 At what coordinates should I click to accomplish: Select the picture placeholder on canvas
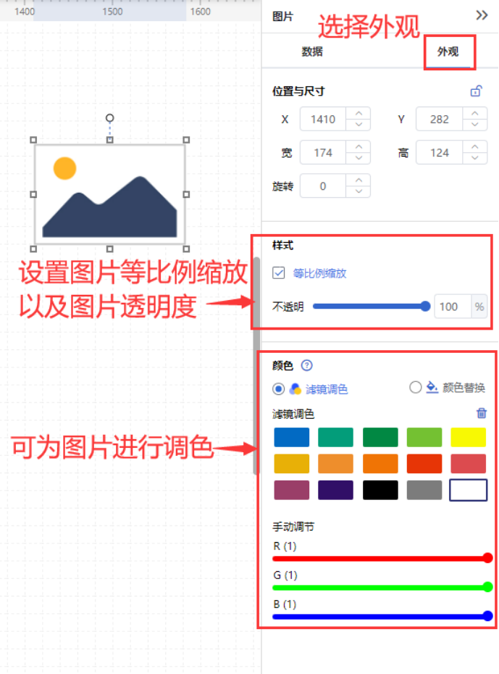[109, 194]
